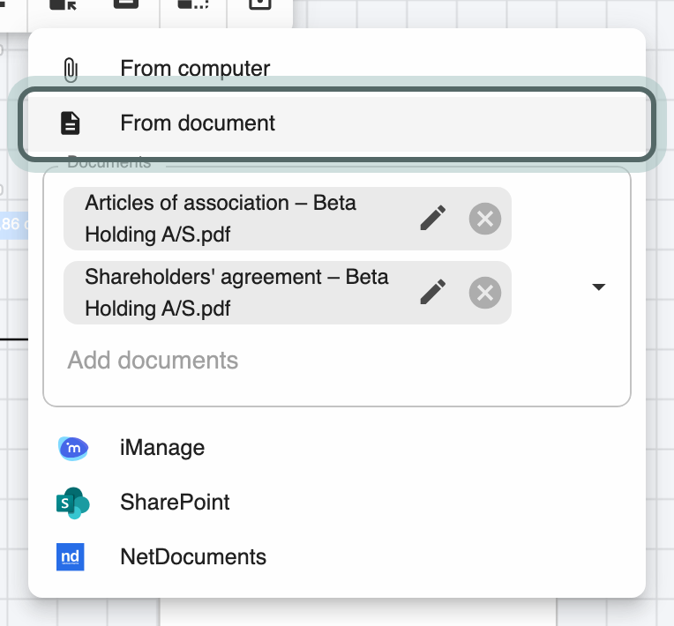The height and width of the screenshot is (626, 674).
Task: Choose the From computer option
Action: click(337, 69)
